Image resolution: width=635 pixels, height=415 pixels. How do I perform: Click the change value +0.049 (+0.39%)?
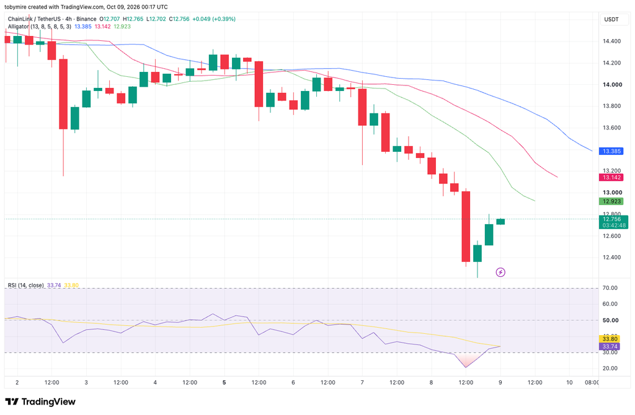click(214, 19)
